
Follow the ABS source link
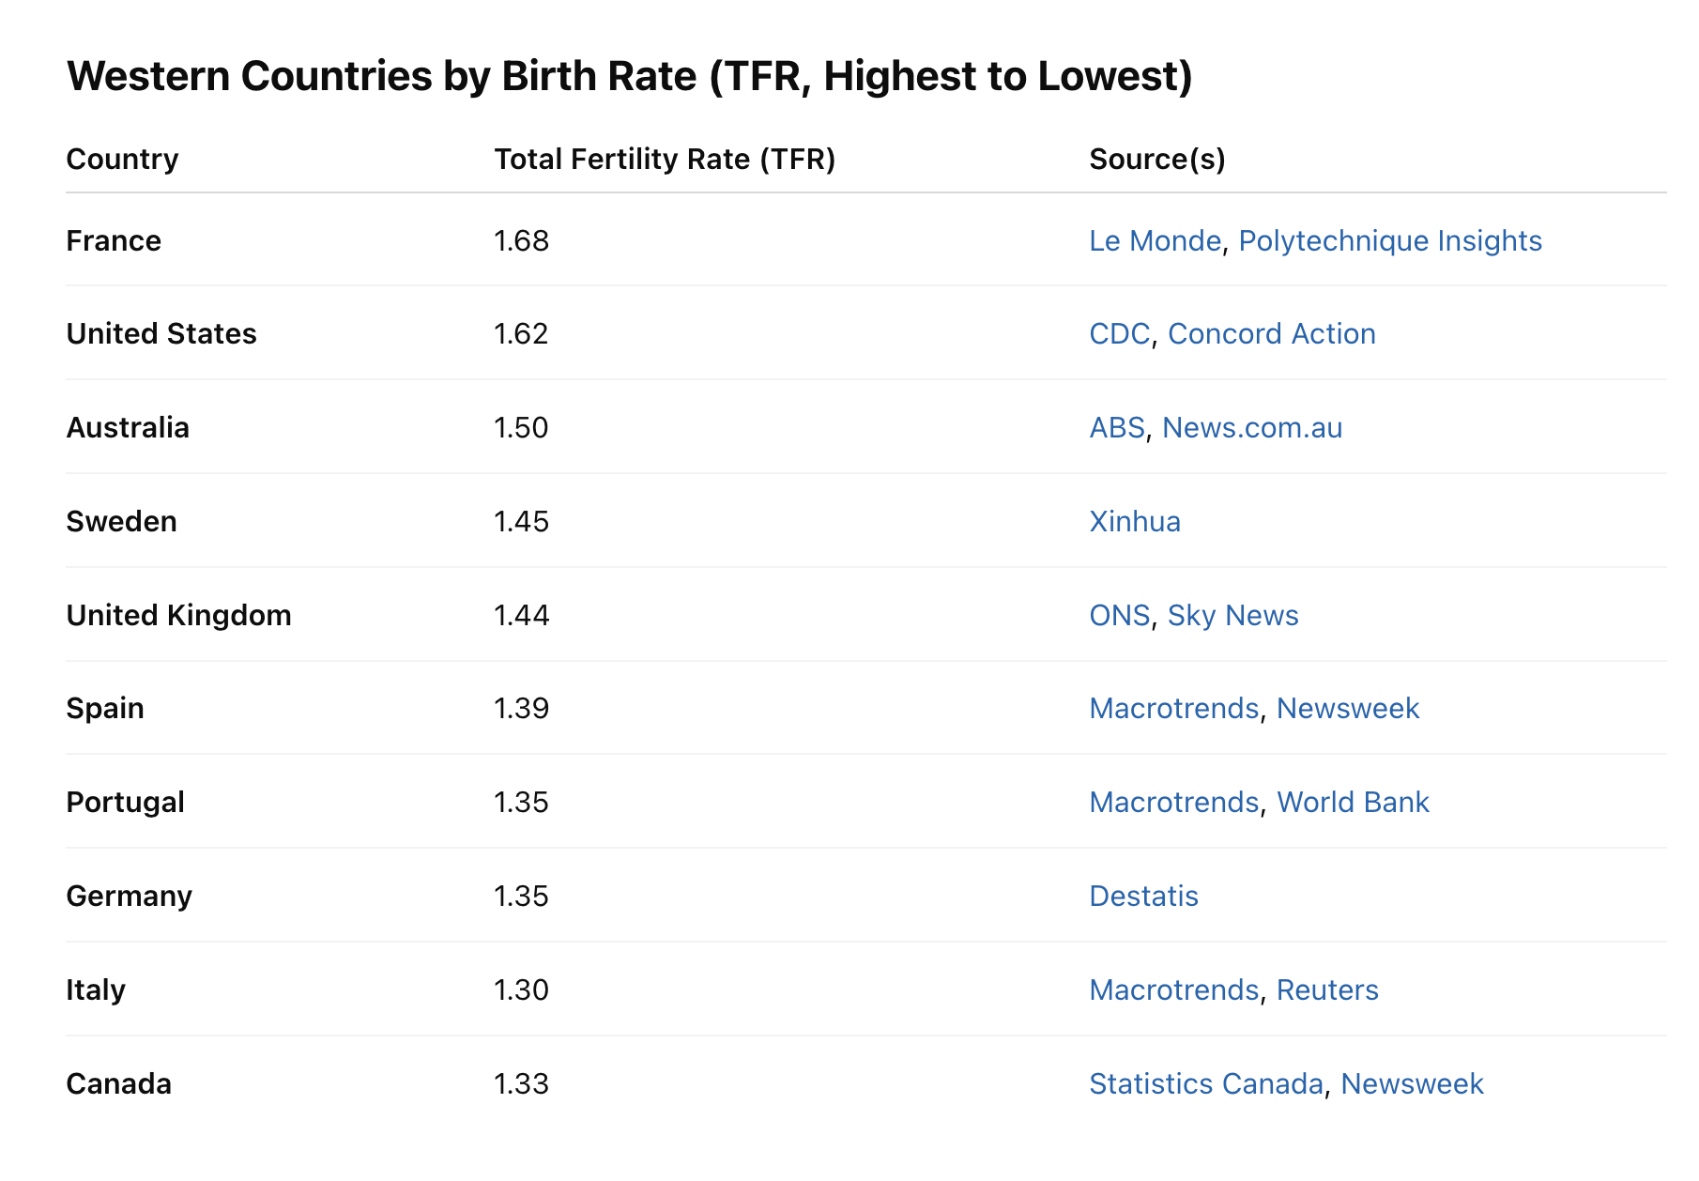(x=1117, y=428)
